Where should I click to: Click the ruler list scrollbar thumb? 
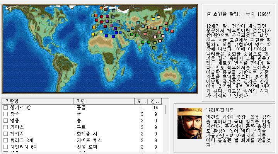[x=166, y=110]
